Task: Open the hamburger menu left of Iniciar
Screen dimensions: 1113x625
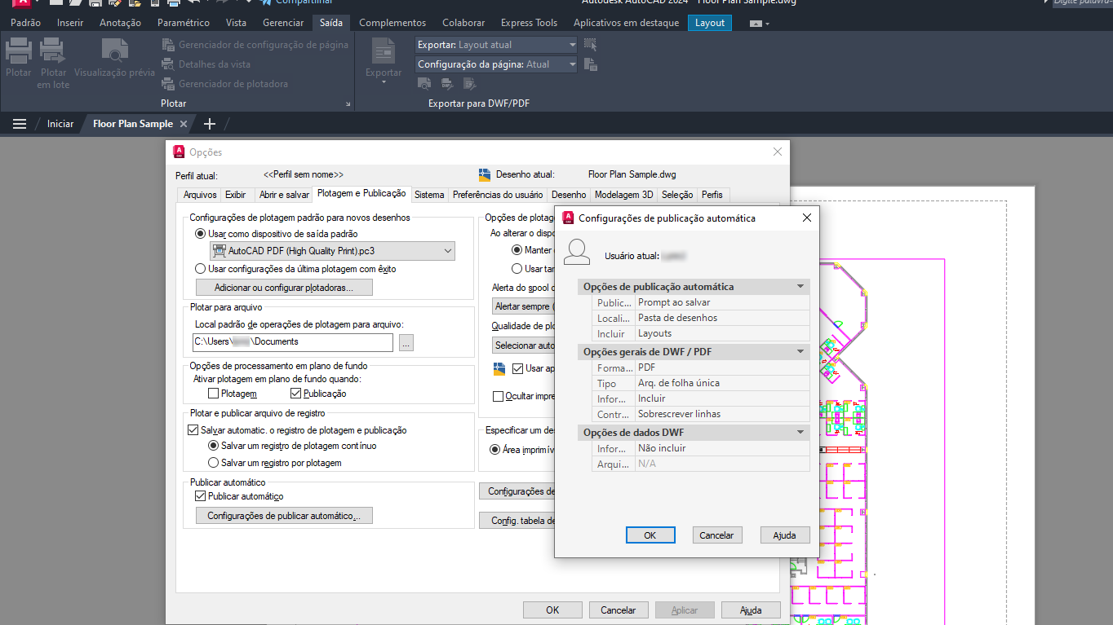Action: click(x=20, y=124)
